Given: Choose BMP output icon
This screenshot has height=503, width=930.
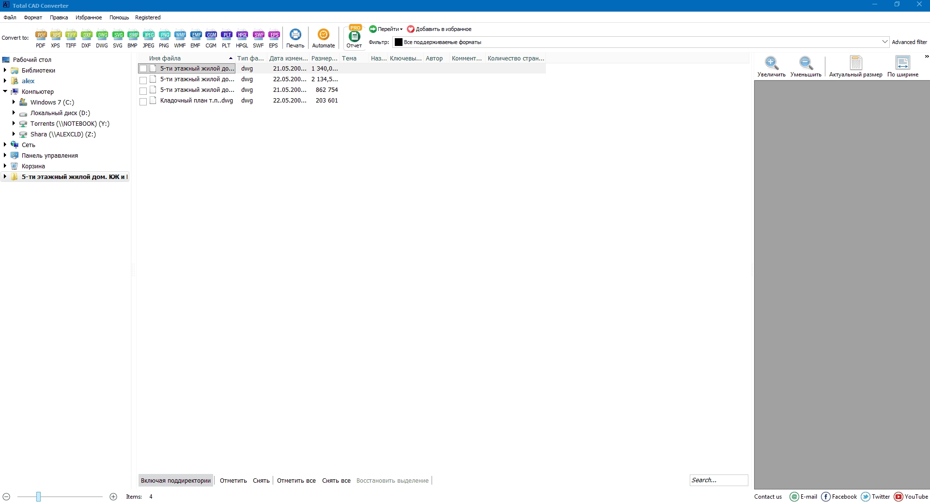Looking at the screenshot, I should point(133,39).
